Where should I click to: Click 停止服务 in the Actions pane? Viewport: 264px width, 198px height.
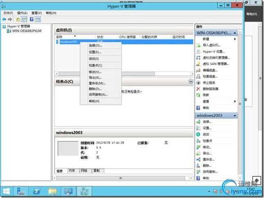pos(209,83)
